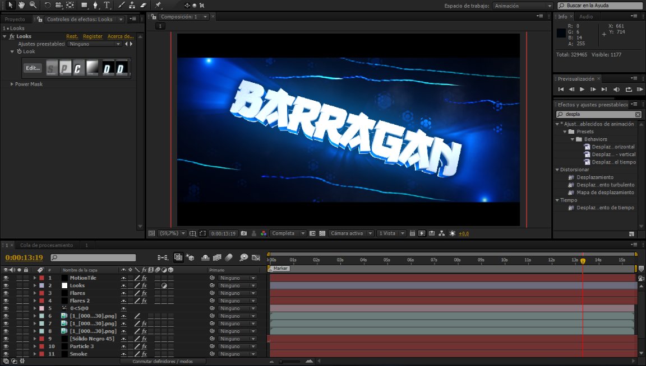Select the Info panel tab
The height and width of the screenshot is (366, 646).
[x=562, y=16]
